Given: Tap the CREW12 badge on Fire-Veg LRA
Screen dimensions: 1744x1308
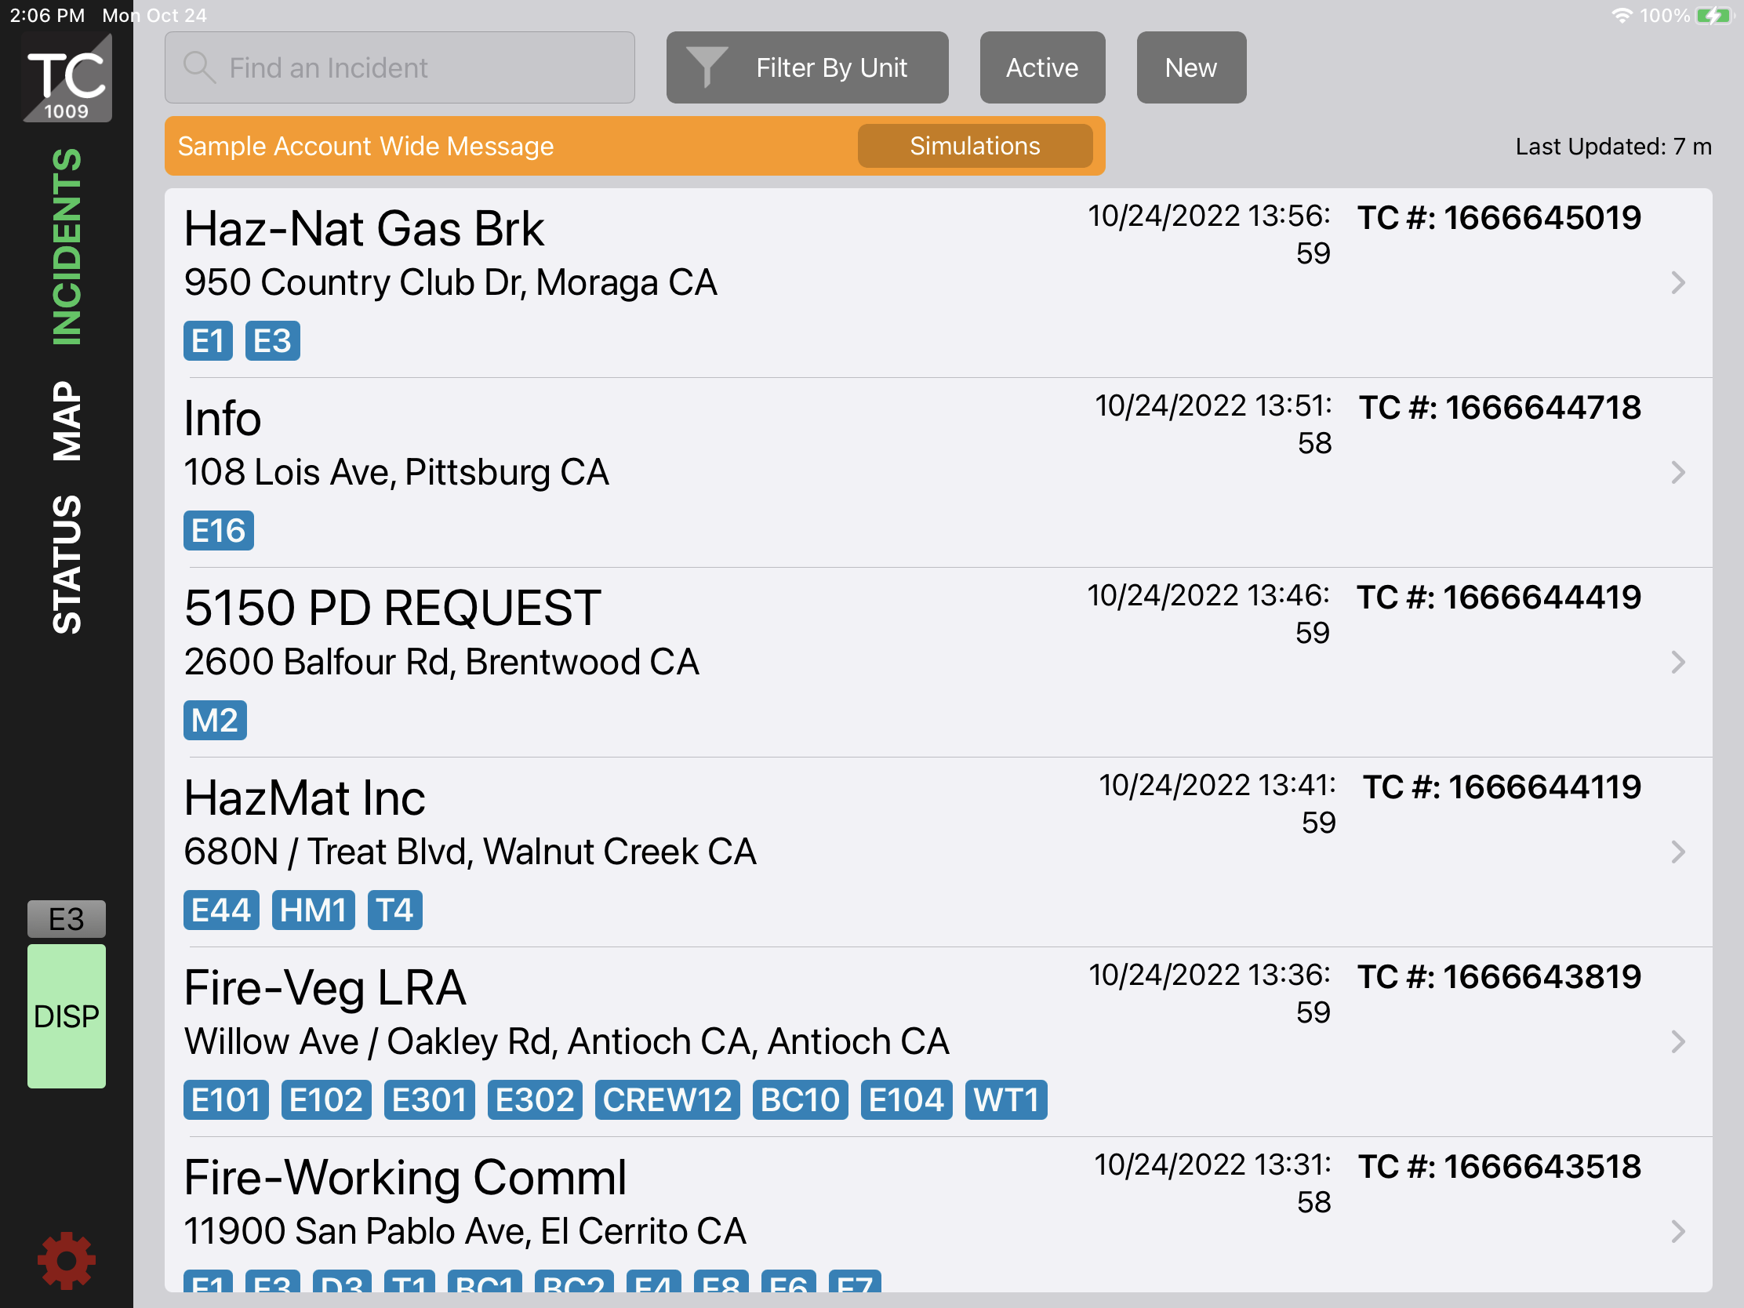Looking at the screenshot, I should click(x=667, y=1100).
